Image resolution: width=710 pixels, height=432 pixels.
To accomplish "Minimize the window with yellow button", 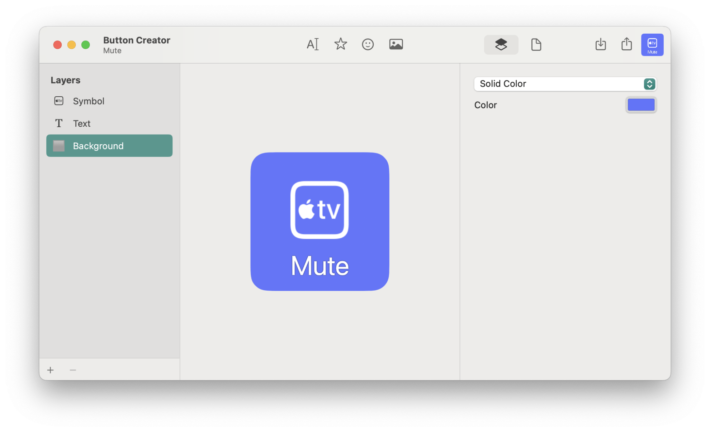I will 72,45.
